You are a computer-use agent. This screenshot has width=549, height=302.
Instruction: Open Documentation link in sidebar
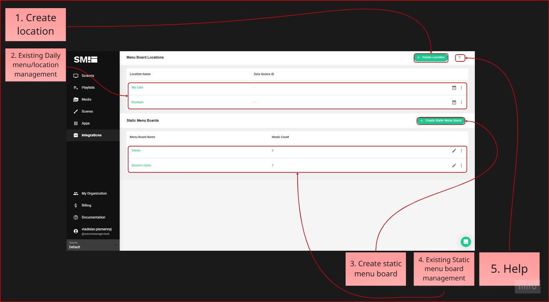pyautogui.click(x=93, y=217)
